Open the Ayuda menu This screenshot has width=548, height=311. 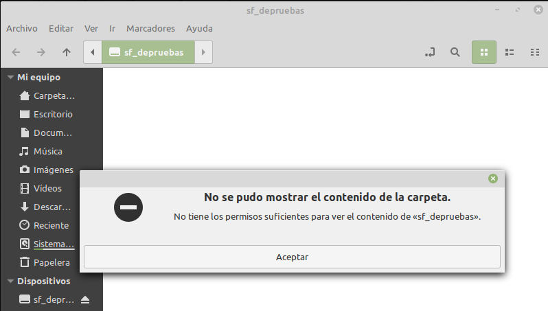click(199, 29)
